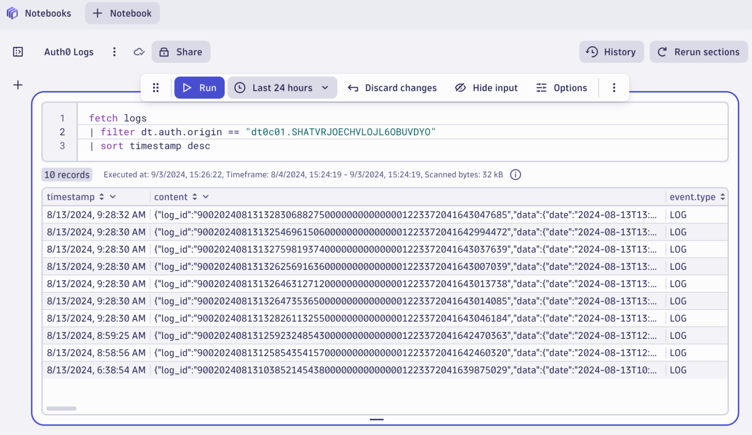Open Options via the sliders icon
Screen dimensions: 752x435
point(542,87)
